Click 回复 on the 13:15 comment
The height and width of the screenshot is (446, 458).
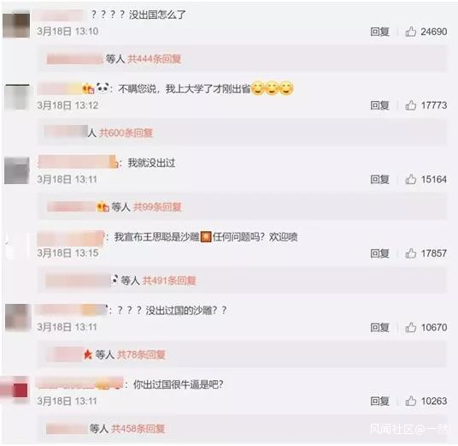(379, 253)
